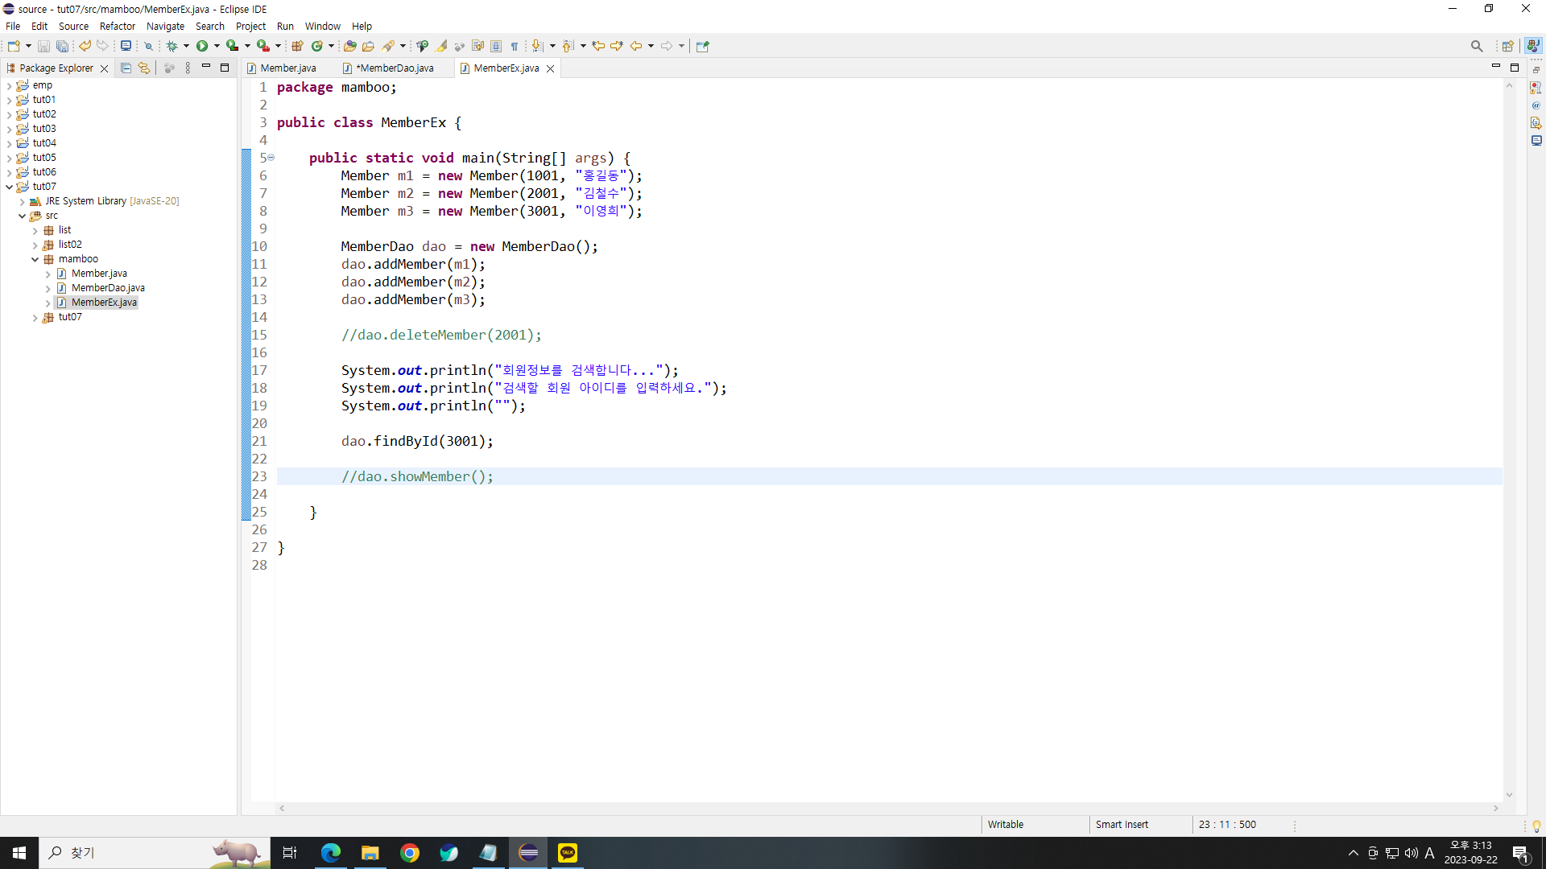The image size is (1546, 869).
Task: Click the Save All icon
Action: coord(62,46)
